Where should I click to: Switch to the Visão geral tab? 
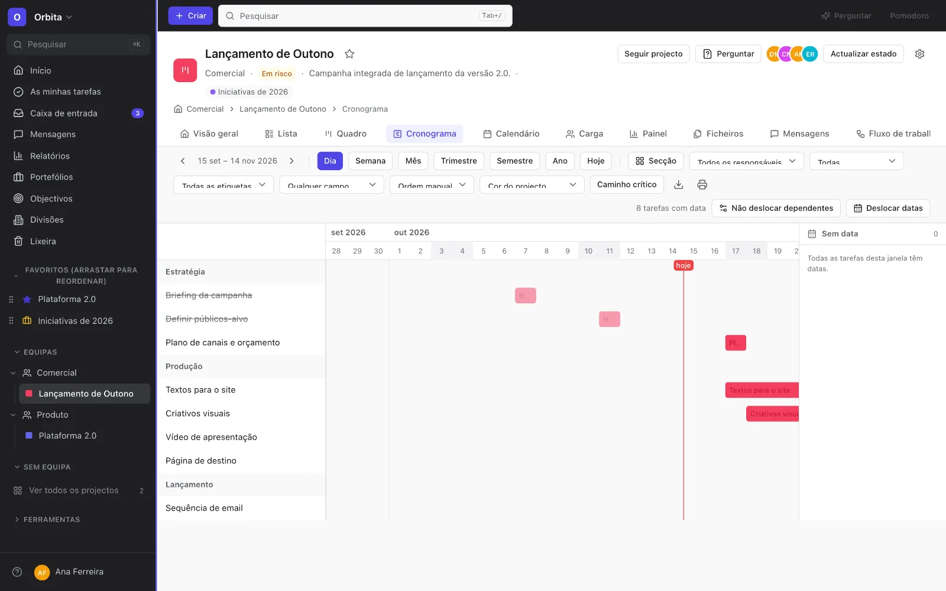[209, 134]
